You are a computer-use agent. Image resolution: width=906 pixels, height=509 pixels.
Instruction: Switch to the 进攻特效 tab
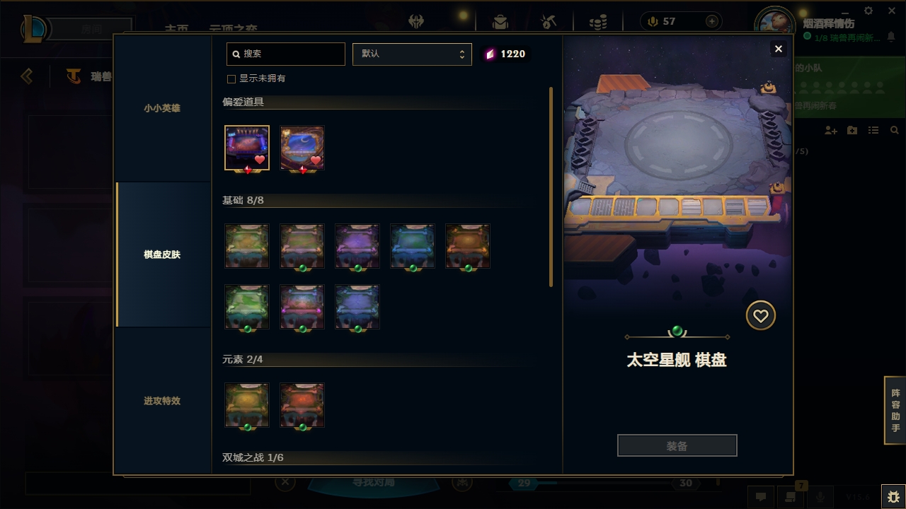(x=162, y=401)
